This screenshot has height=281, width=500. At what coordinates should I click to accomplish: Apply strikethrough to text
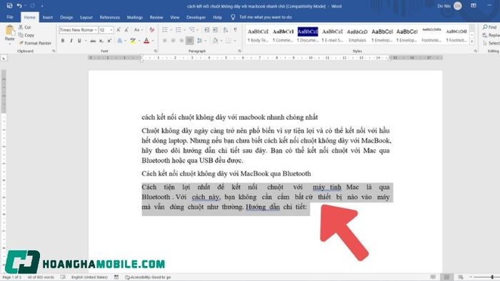coord(92,41)
